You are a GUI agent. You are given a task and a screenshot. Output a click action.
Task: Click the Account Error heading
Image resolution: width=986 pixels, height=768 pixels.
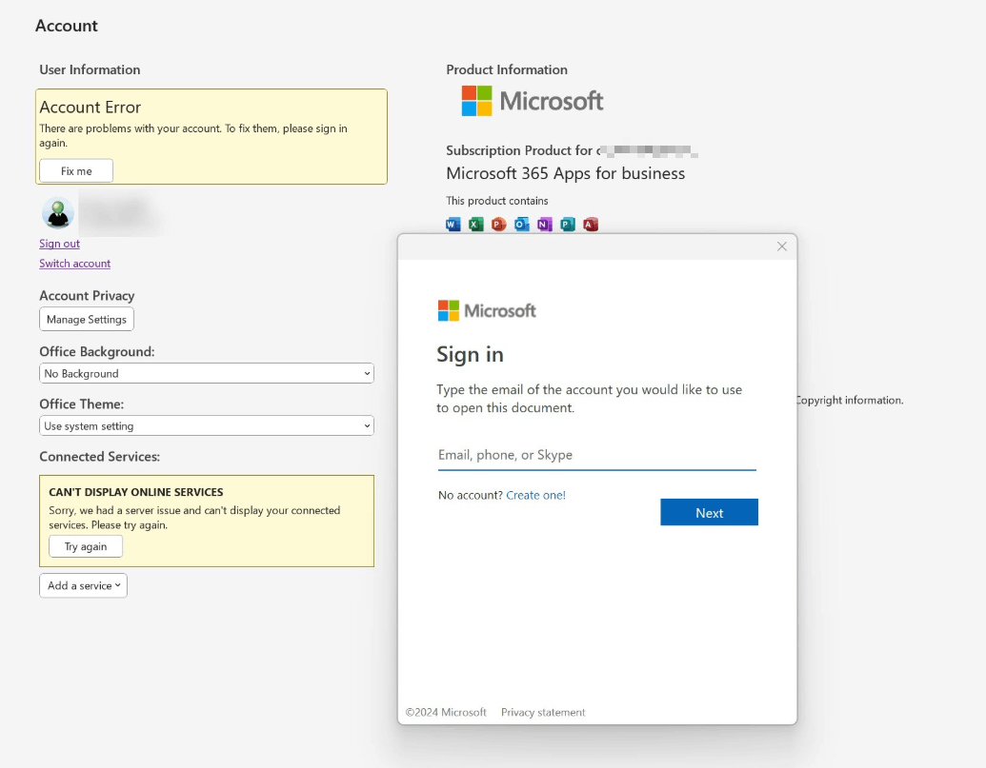(x=90, y=108)
